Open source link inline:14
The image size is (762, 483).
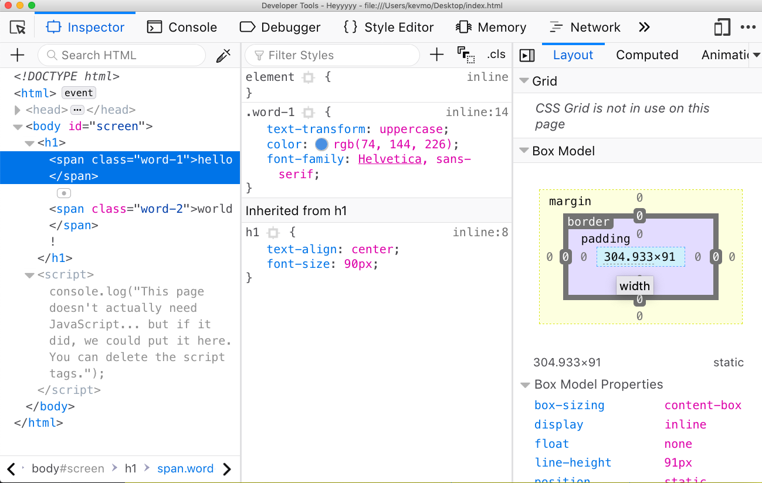pyautogui.click(x=477, y=113)
